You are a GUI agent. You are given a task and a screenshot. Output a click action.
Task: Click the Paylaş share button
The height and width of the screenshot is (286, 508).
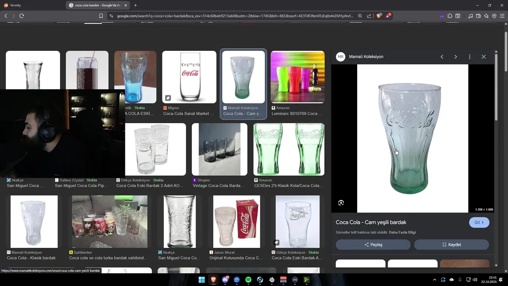(373, 245)
